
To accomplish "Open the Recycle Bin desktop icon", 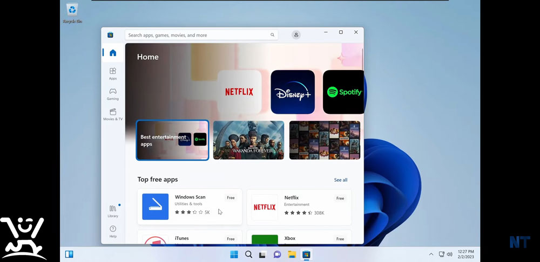I will pyautogui.click(x=72, y=13).
